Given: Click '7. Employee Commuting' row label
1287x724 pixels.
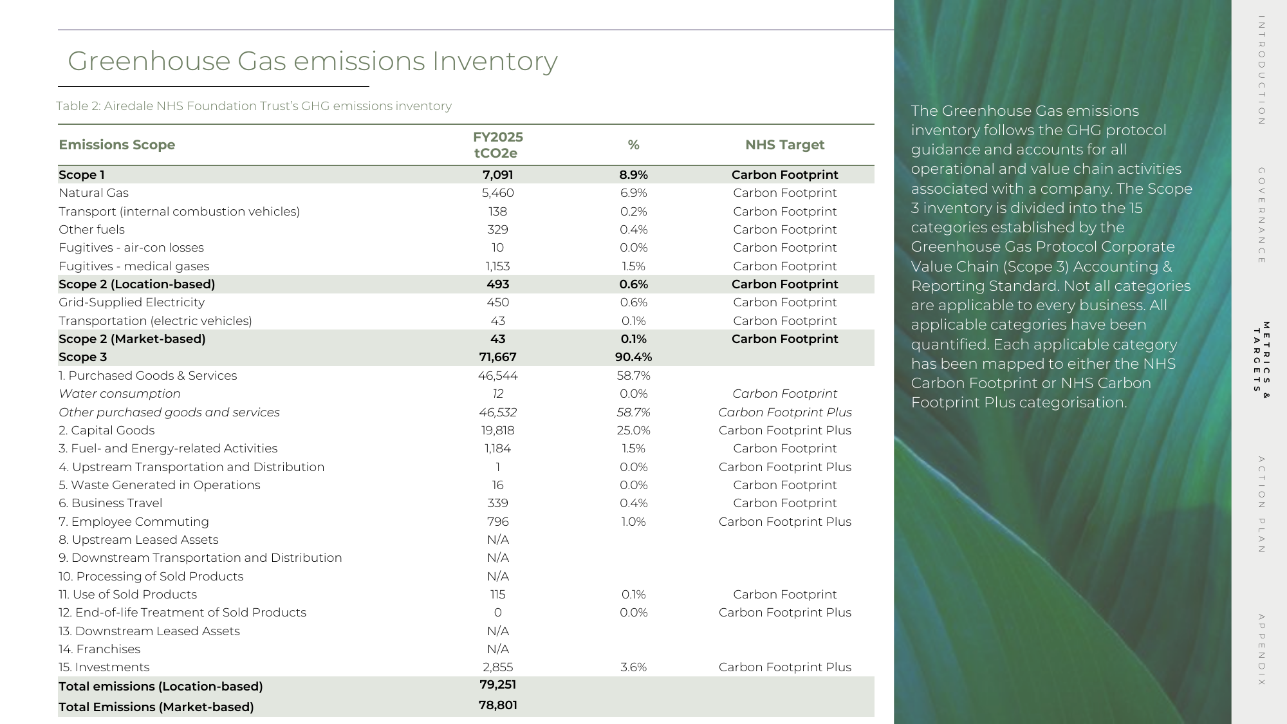Looking at the screenshot, I should [x=134, y=522].
